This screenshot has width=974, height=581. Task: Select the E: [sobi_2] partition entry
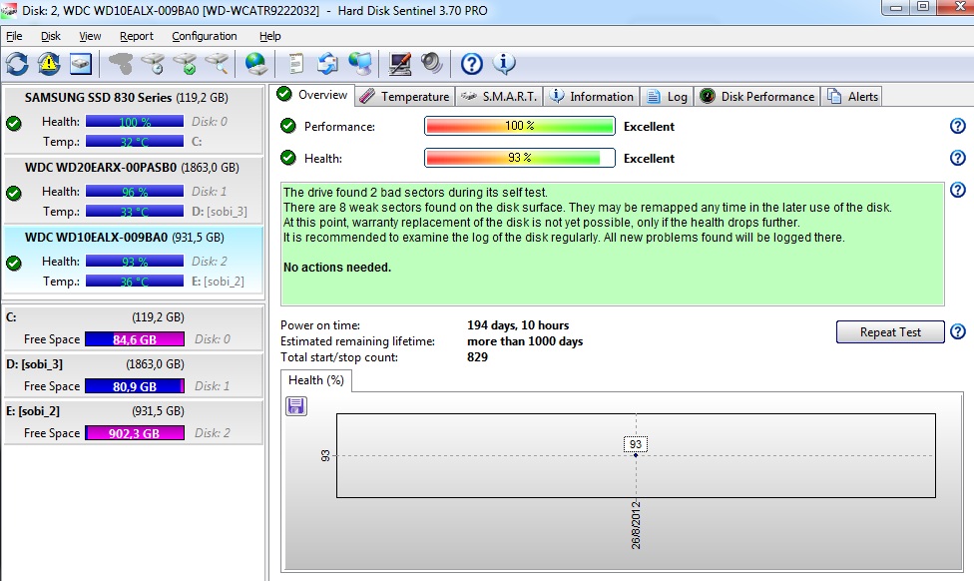coord(133,422)
